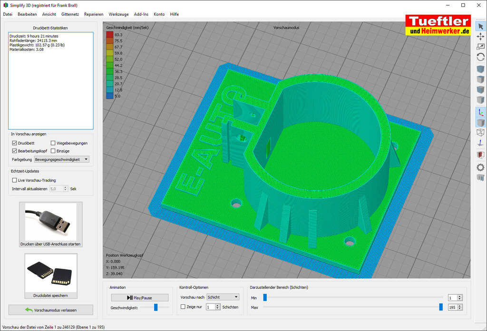Open the Werkzeuge menu
Screen dimensions: 487x331
(x=118, y=14)
